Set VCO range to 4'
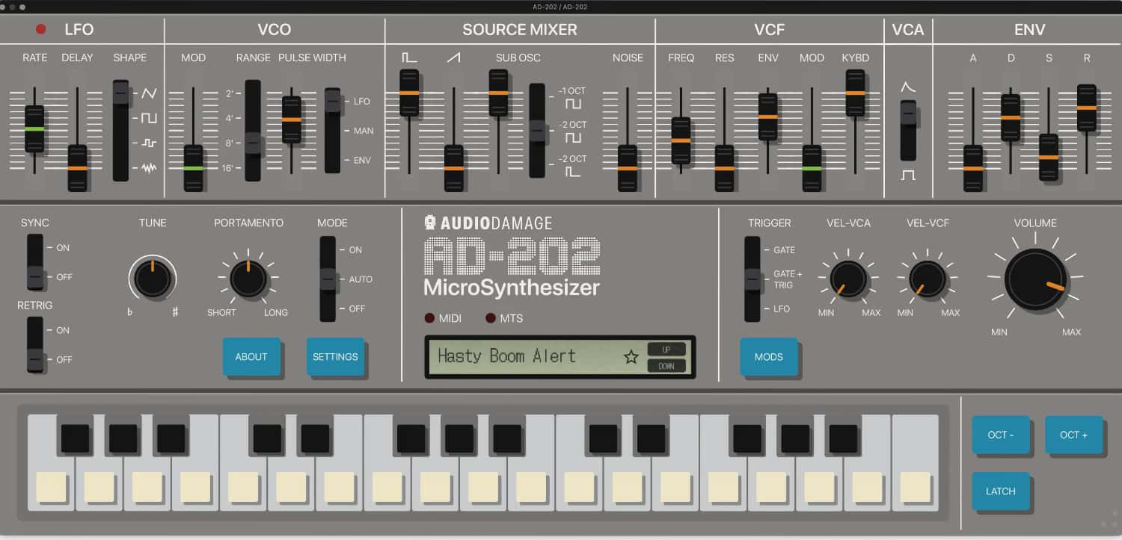1122x540 pixels. [229, 118]
